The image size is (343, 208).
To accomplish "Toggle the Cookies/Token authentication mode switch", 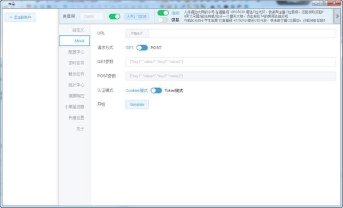I will tap(156, 90).
